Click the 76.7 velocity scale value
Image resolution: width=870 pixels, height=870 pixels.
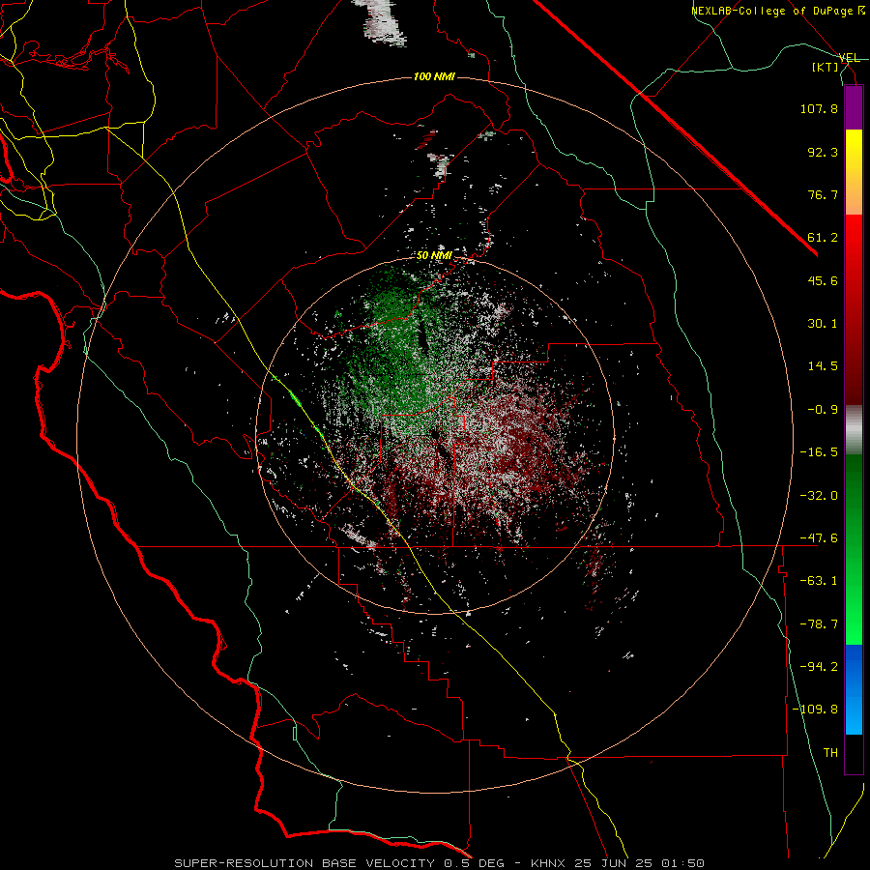coord(823,194)
